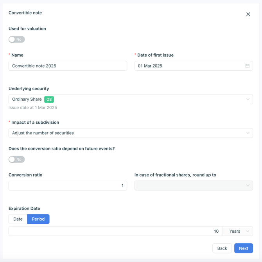Image resolution: width=262 pixels, height=262 pixels.
Task: Open the calendar date picker icon
Action: click(x=247, y=66)
